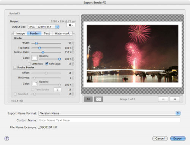Enable the Stroke Border checkbox
This screenshot has width=190, height=145.
15,68
